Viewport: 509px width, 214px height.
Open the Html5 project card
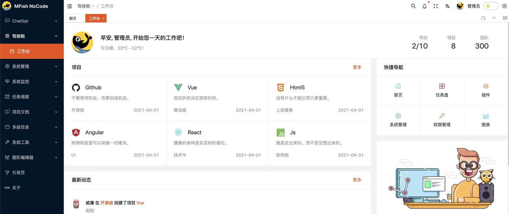pos(320,98)
